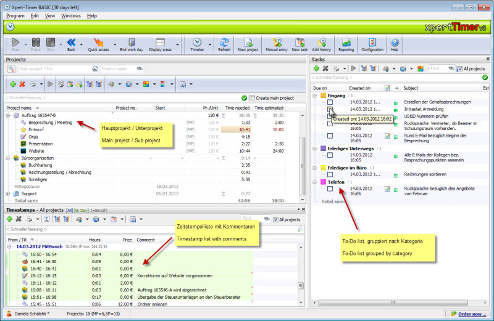
Task: Check off the Intrastat Anmeldung task
Action: (330, 109)
